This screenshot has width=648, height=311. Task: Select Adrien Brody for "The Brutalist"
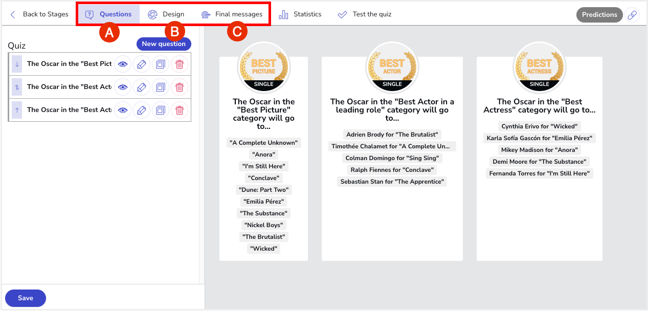pos(392,135)
